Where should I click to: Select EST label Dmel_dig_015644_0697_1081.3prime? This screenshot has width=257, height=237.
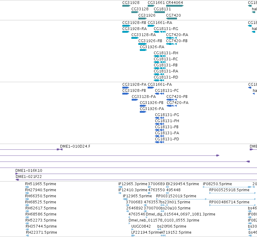(181, 214)
